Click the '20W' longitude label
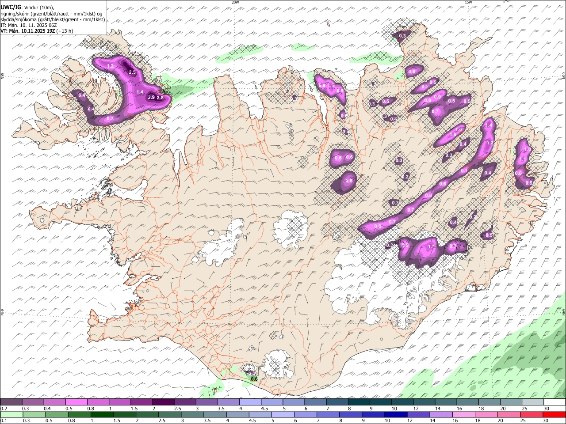The width and height of the screenshot is (566, 424). click(x=235, y=2)
